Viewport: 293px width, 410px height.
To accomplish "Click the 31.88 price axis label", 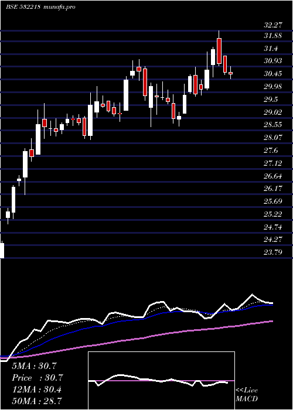I will tap(273, 36).
